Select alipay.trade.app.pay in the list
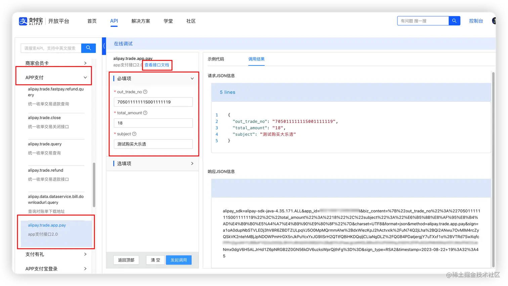The width and height of the screenshot is (508, 286). [47, 225]
